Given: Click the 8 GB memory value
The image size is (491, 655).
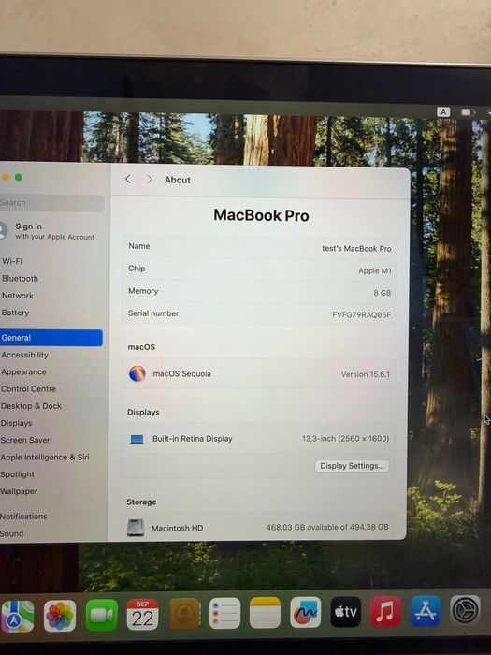Looking at the screenshot, I should pos(383,293).
